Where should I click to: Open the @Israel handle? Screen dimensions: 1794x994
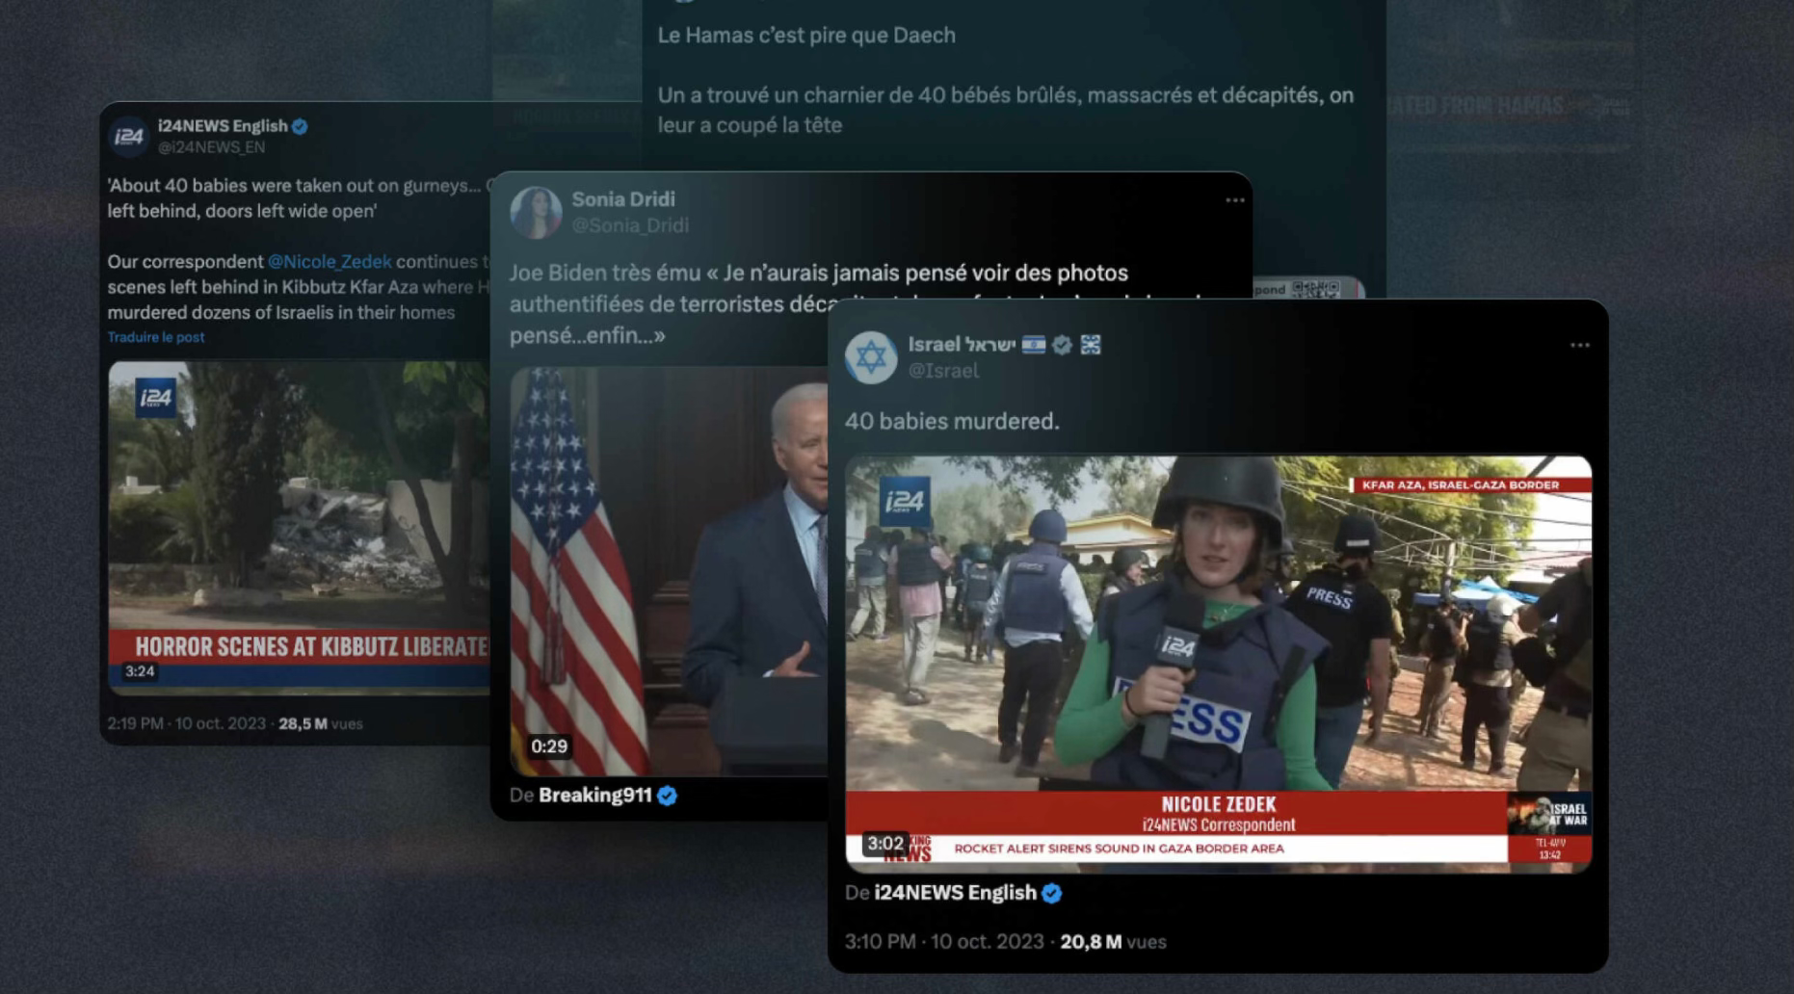pyautogui.click(x=943, y=371)
